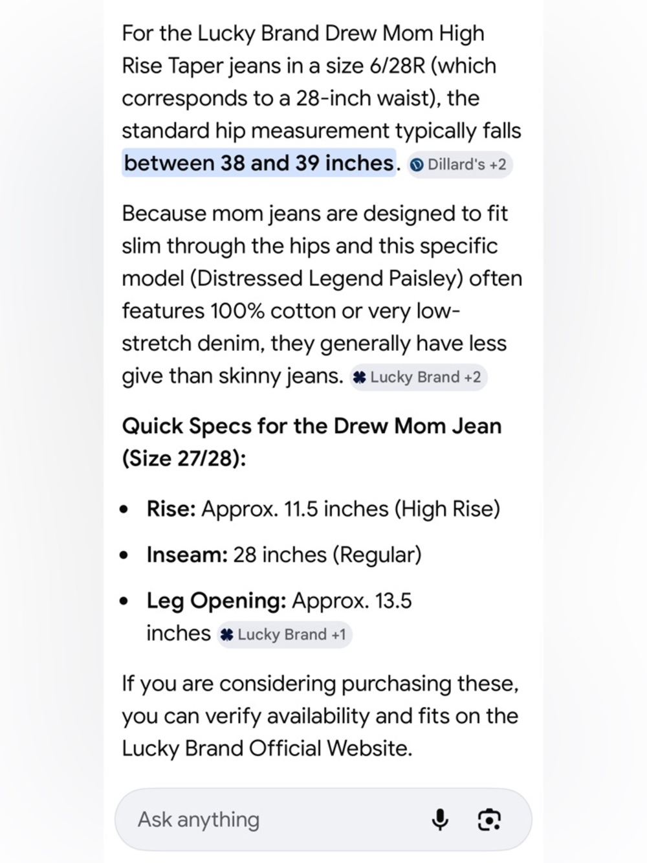Open the Dillard's +2 source chip

coord(460,164)
